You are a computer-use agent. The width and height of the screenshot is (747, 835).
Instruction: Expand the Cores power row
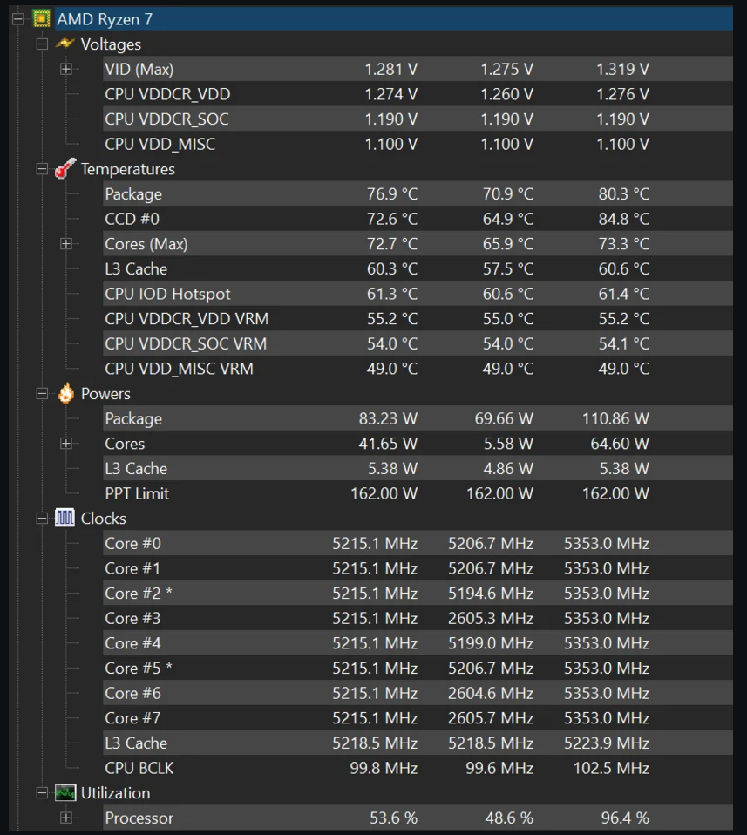(66, 444)
